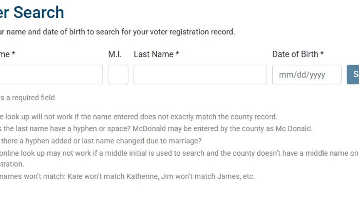This screenshot has height=202, width=359.
Task: Click the word James in the nickname tip
Action: coord(228,177)
